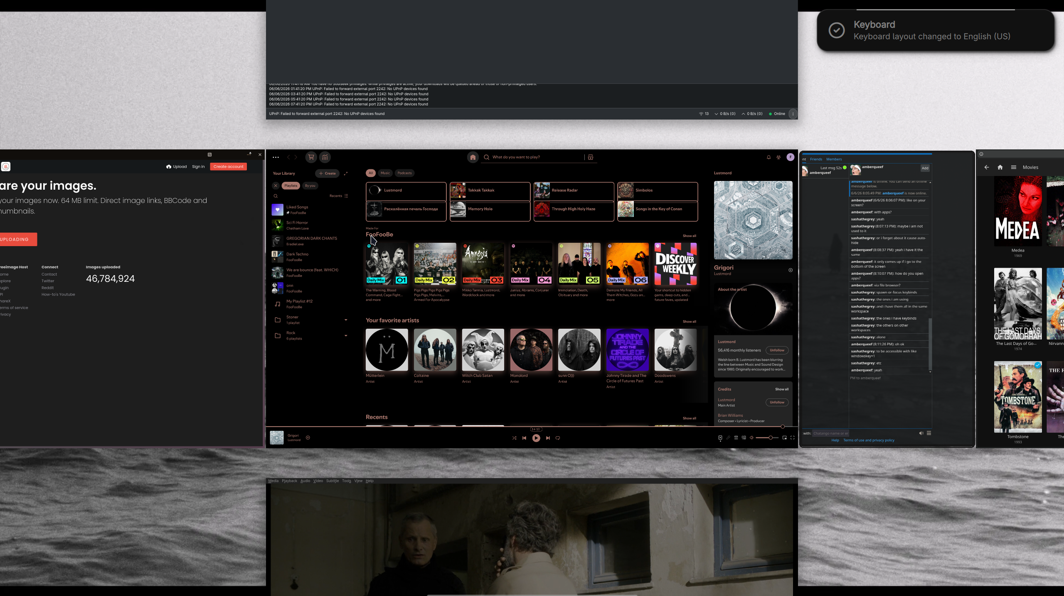The height and width of the screenshot is (596, 1064).
Task: Add Grigori to Liked Songs in player bar
Action: click(x=308, y=437)
